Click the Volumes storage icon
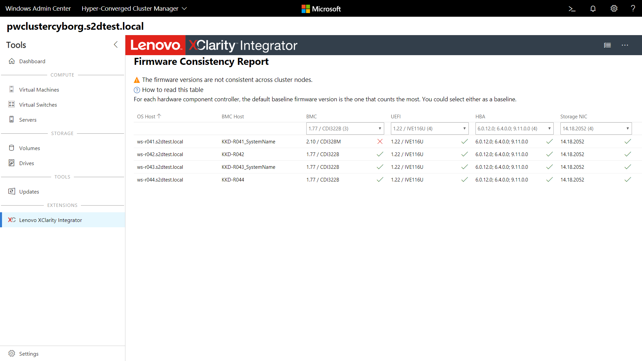The height and width of the screenshot is (361, 642). click(x=12, y=148)
